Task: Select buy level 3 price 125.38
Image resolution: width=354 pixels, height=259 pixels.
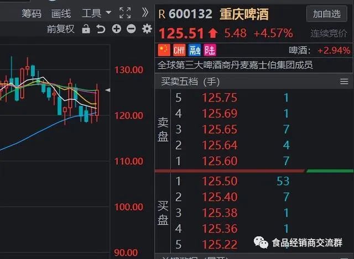Action: [220, 213]
